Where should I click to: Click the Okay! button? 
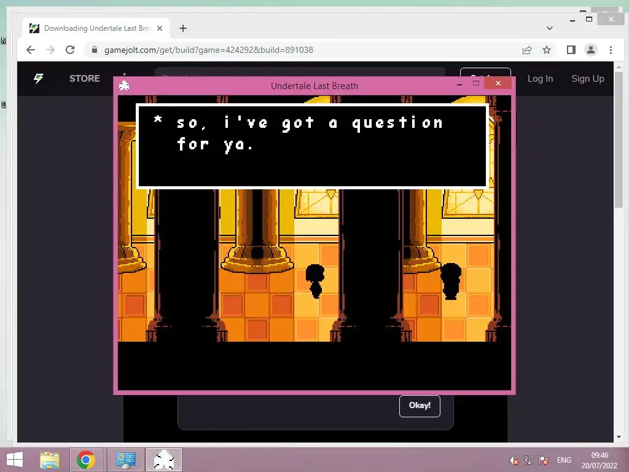point(420,406)
